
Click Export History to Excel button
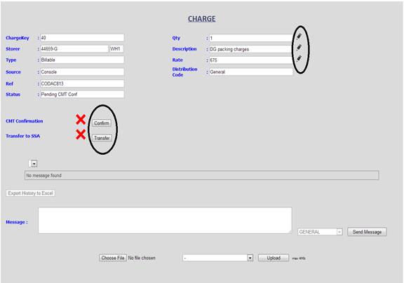click(30, 193)
